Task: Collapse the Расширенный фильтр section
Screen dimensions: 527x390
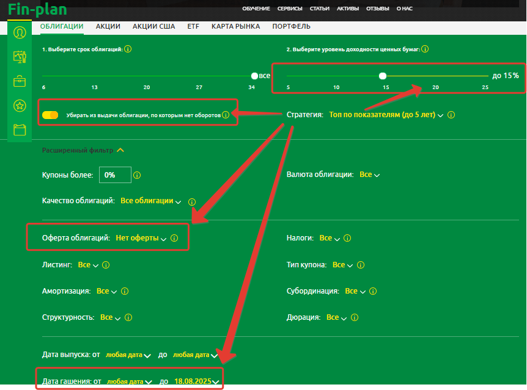Action: click(x=120, y=150)
